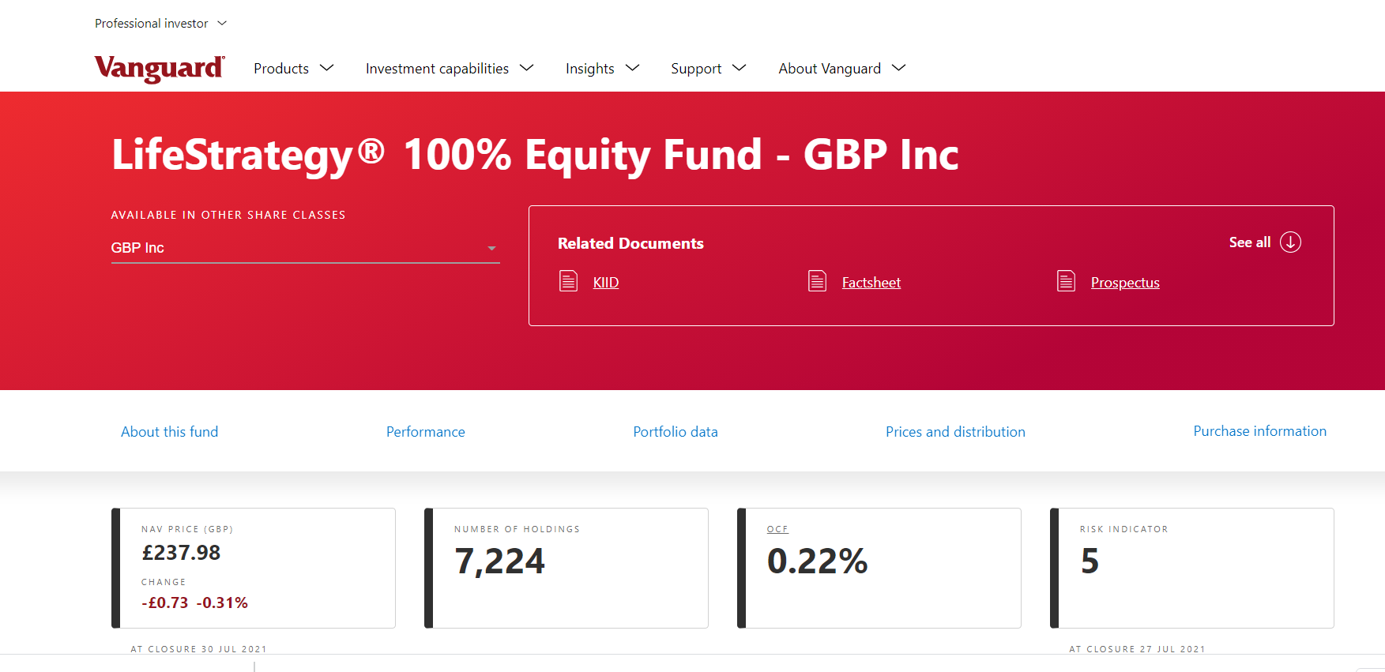Open the KIID document link
Viewport: 1385px width, 672px height.
[x=605, y=283]
